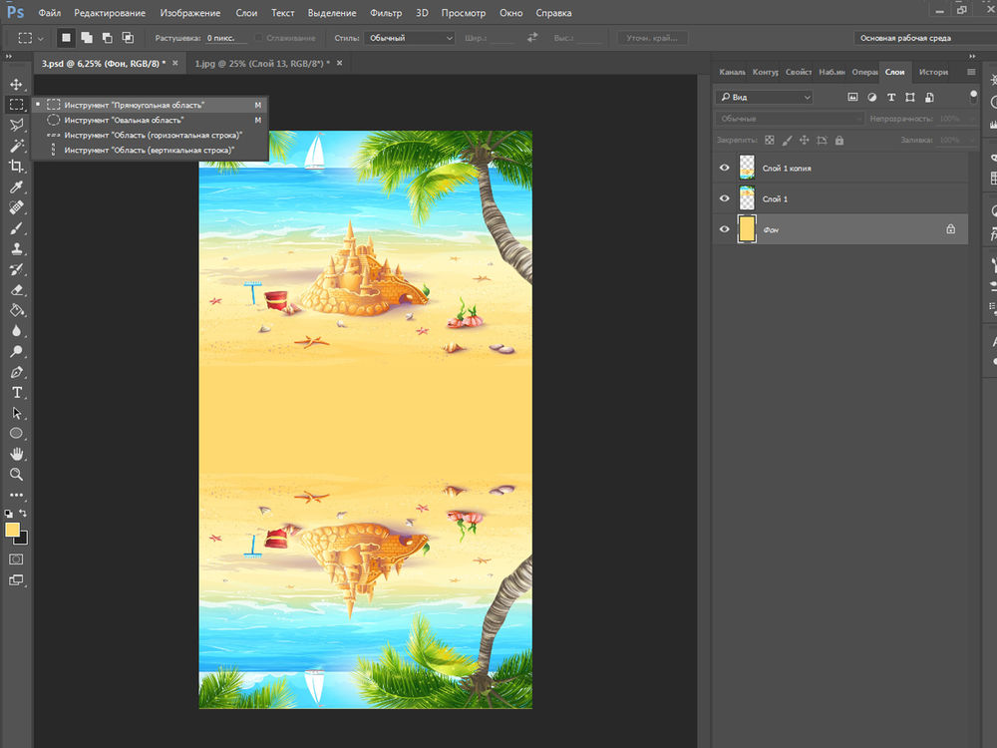997x748 pixels.
Task: Toggle visibility of "Слой 1" layer
Action: coord(725,198)
